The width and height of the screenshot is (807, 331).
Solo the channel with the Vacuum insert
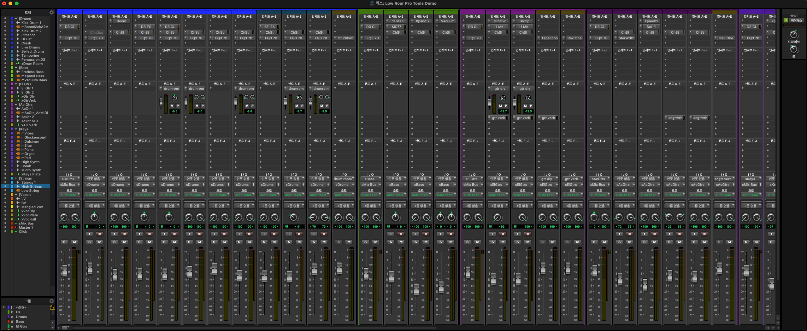coord(440,242)
